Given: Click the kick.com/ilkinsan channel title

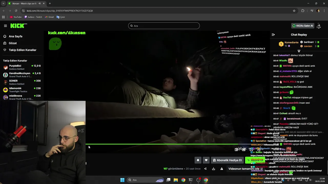Looking at the screenshot, I should 67,33.
